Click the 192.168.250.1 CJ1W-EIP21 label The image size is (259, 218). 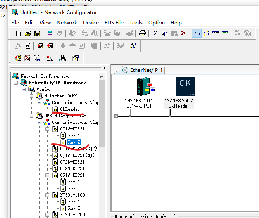(x=139, y=103)
